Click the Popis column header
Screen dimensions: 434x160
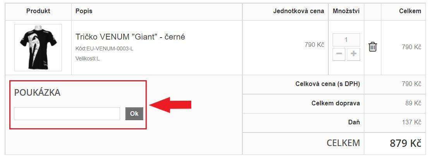coord(84,11)
